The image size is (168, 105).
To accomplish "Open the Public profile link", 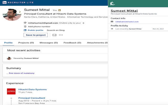I will 36,30.
